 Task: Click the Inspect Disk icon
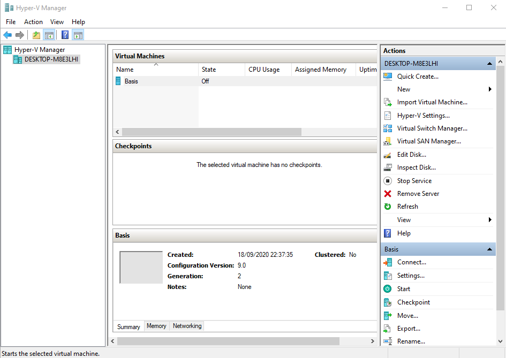388,167
